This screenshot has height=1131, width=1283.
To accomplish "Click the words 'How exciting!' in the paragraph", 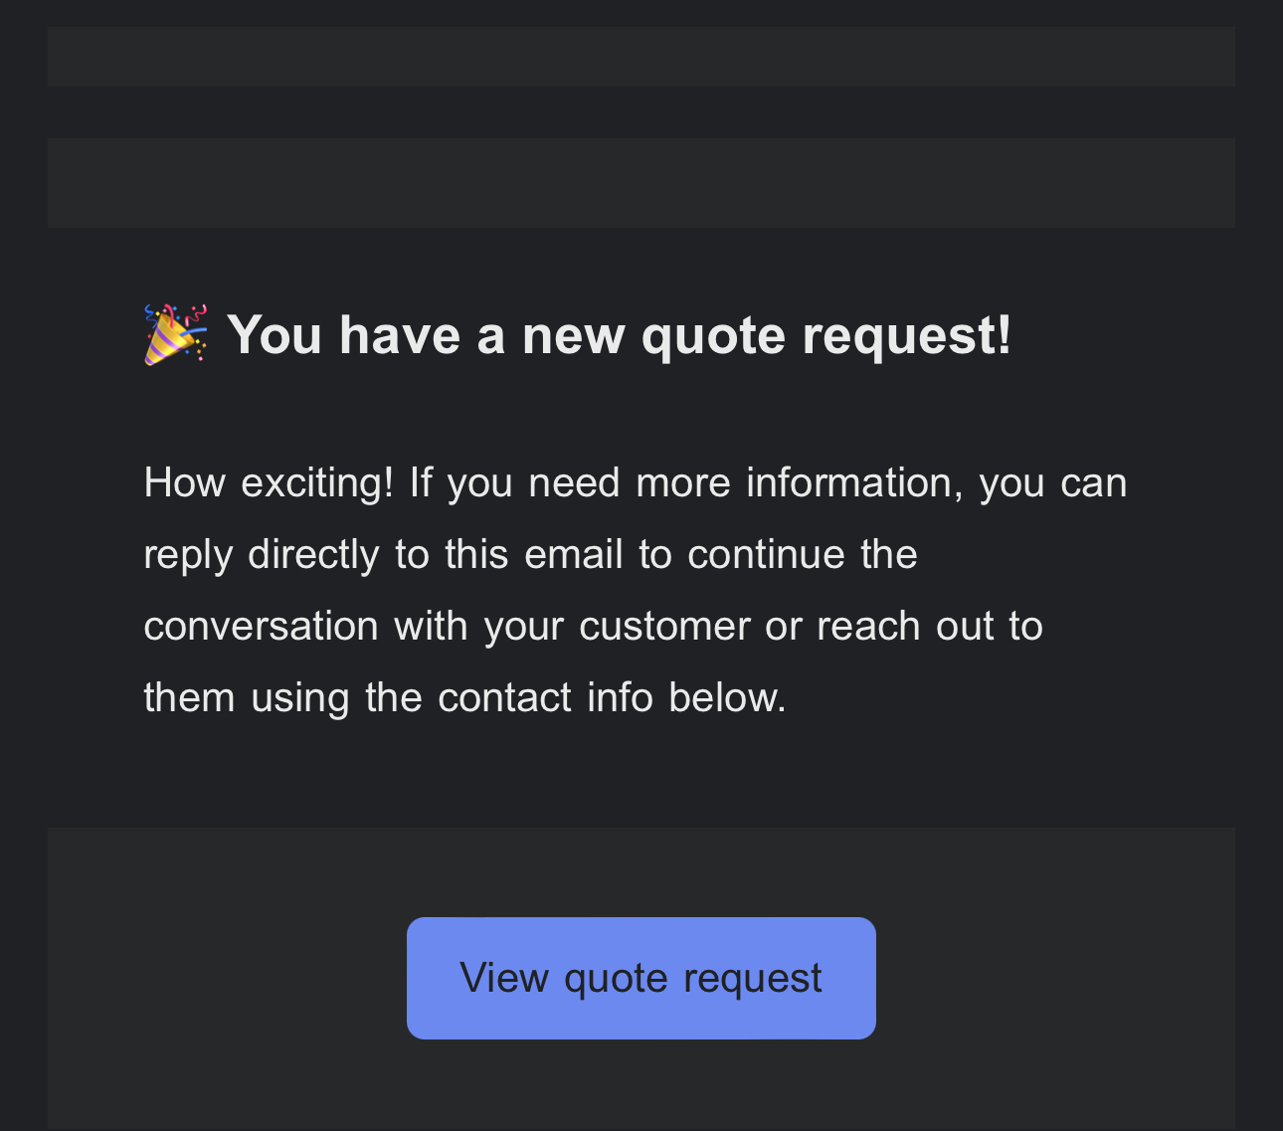I will [x=269, y=483].
